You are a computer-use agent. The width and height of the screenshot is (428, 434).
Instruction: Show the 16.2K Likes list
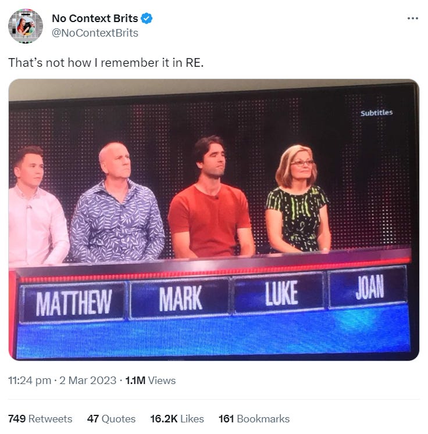(x=177, y=419)
